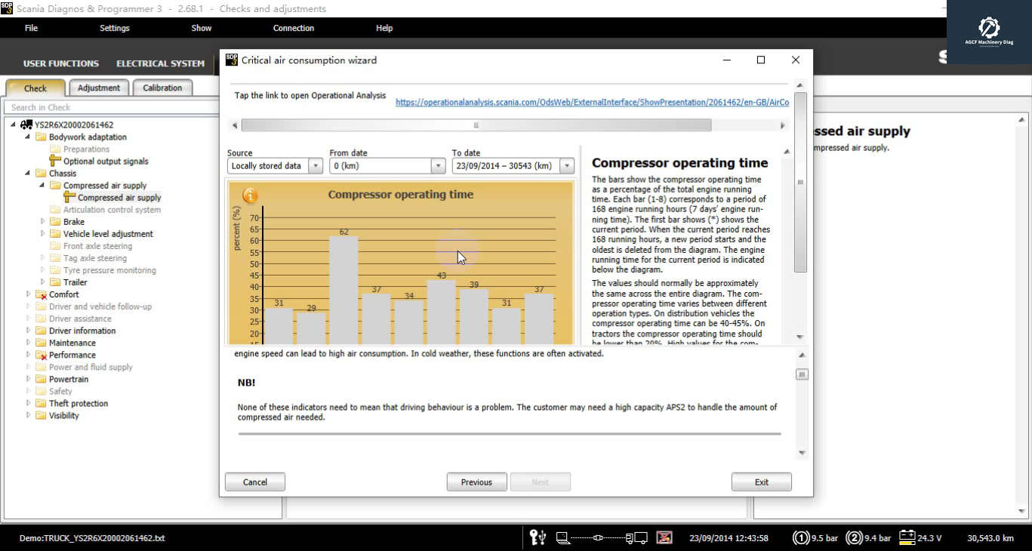Click the horizontal scrollbar below the link
Image resolution: width=1032 pixels, height=551 pixels.
pos(476,125)
